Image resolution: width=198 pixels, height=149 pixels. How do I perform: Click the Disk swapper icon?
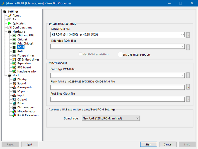pos(14,107)
